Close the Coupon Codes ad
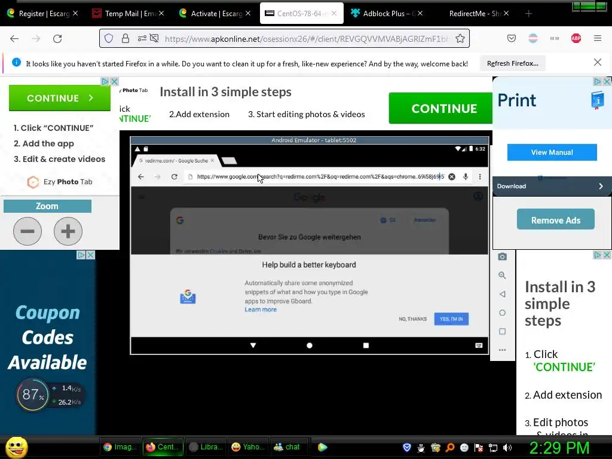The width and height of the screenshot is (612, 459). pyautogui.click(x=91, y=255)
